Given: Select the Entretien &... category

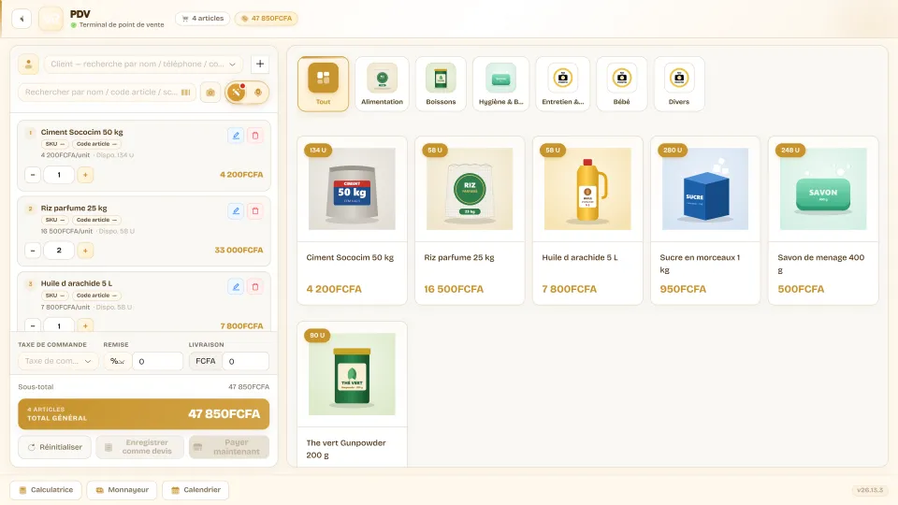Looking at the screenshot, I should (x=563, y=83).
